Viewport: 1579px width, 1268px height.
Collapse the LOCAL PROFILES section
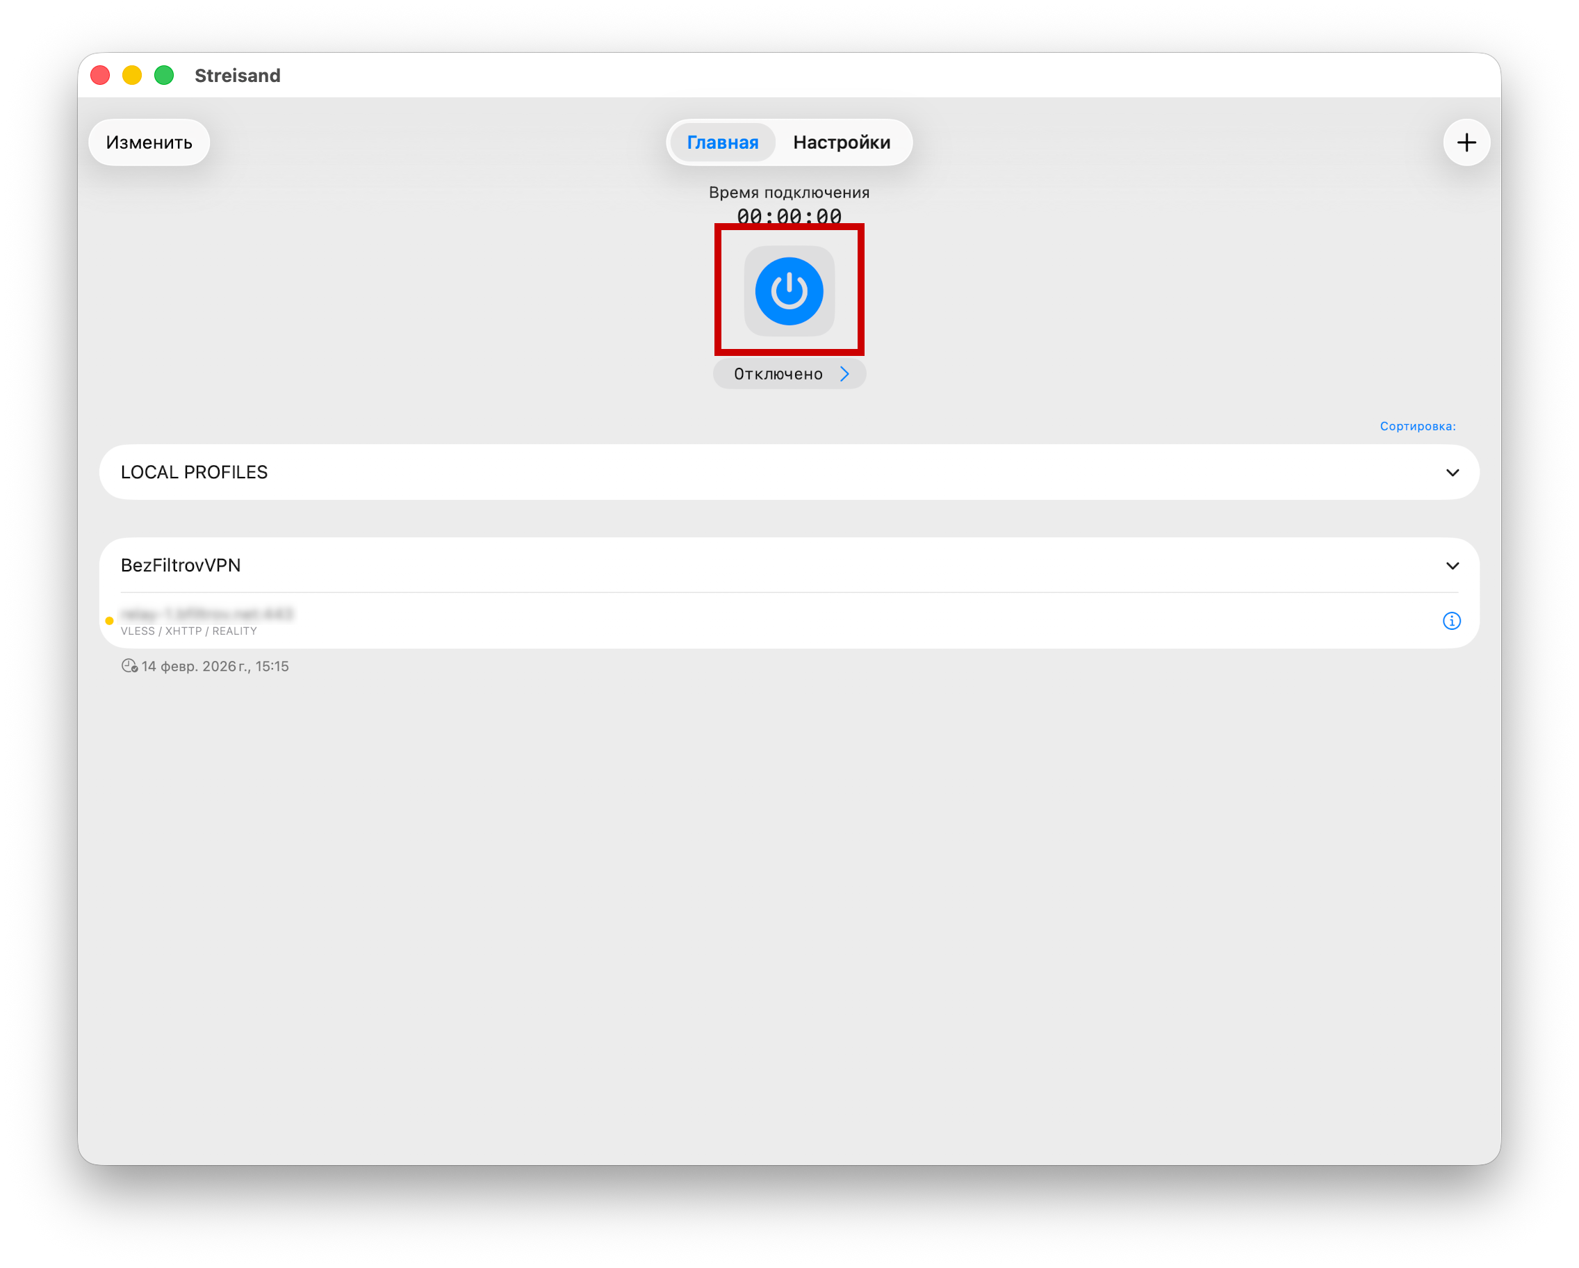(x=1453, y=473)
